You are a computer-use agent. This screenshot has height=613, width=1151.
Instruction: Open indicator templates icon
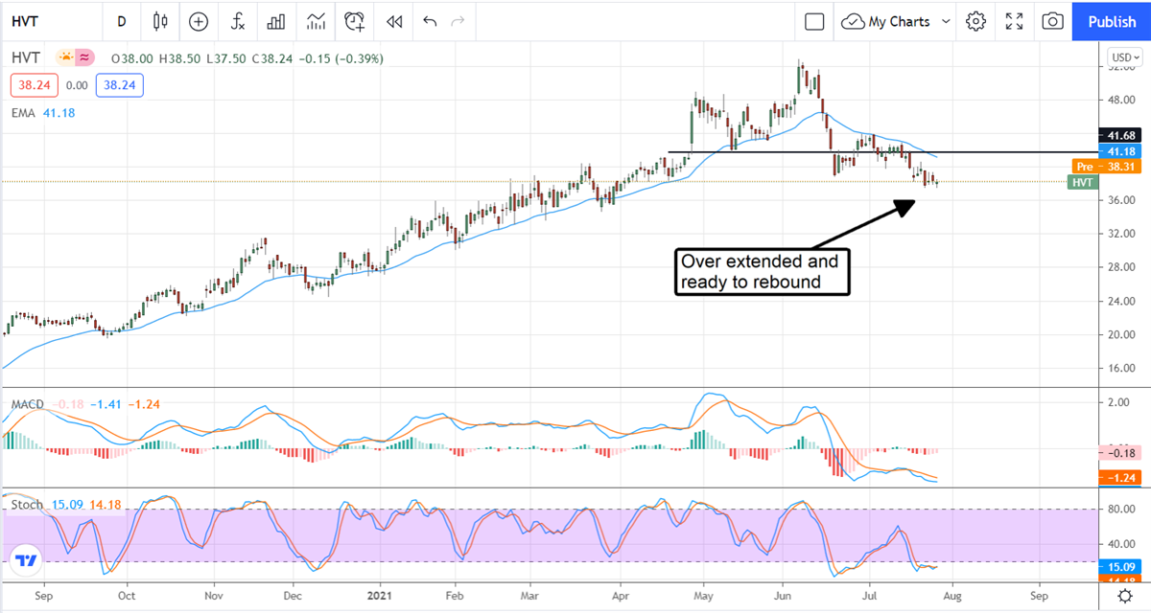(x=316, y=21)
